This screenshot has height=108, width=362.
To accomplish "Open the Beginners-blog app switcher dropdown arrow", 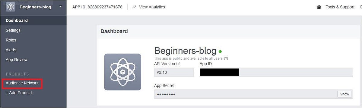I will 61,7.
